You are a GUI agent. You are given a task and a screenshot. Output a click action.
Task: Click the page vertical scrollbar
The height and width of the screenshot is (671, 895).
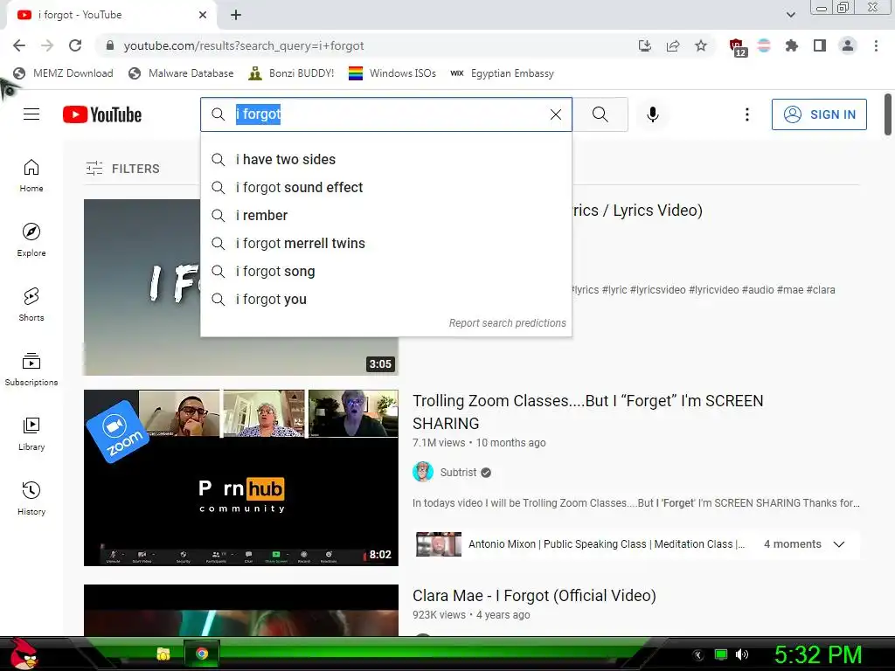[x=888, y=114]
